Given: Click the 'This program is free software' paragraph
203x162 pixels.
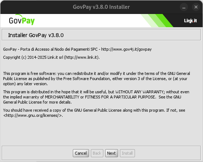Looking at the screenshot, I should pyautogui.click(x=96, y=79).
